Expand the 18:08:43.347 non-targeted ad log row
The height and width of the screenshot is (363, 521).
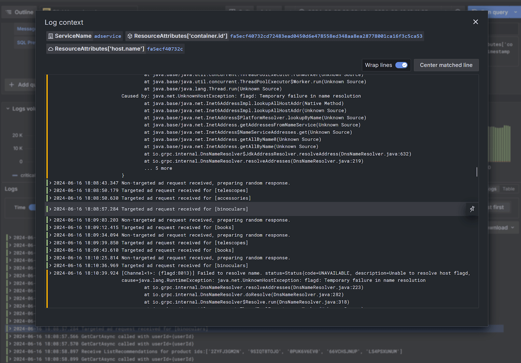[x=50, y=183]
